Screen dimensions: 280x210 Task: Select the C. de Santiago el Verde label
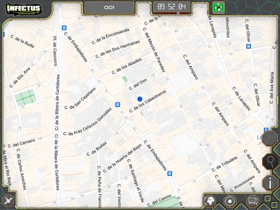click(x=136, y=181)
